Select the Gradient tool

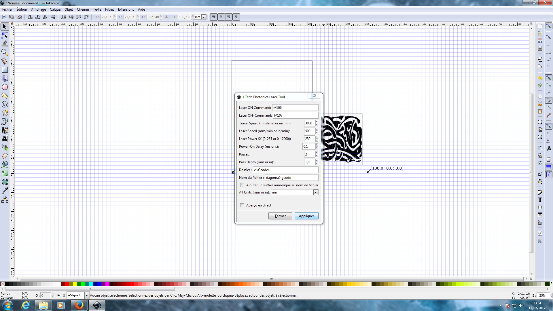click(x=5, y=173)
